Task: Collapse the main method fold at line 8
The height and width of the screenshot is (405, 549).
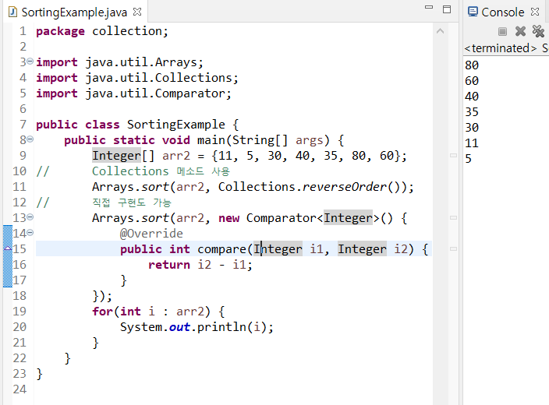Action: click(x=30, y=139)
